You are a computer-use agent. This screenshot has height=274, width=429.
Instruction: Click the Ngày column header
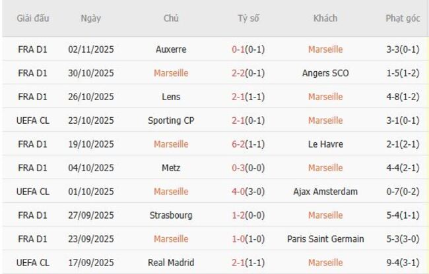[90, 18]
